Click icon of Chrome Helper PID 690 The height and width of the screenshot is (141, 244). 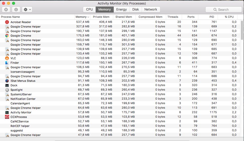point(7,40)
